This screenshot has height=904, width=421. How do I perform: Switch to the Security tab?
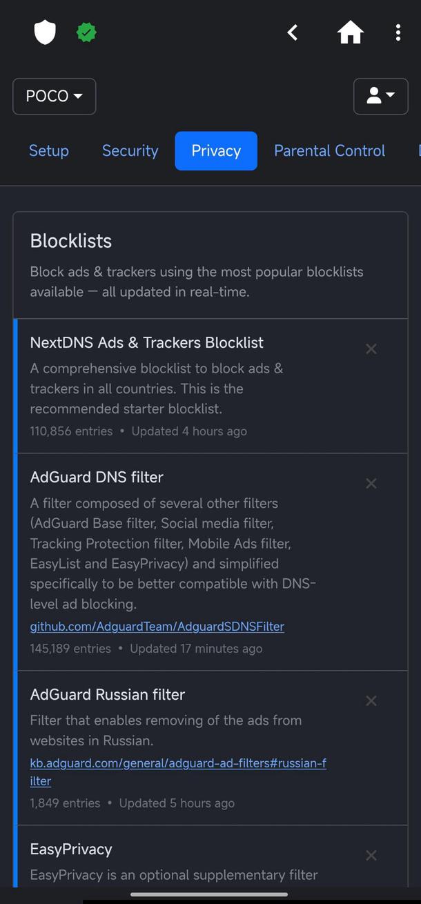point(130,150)
